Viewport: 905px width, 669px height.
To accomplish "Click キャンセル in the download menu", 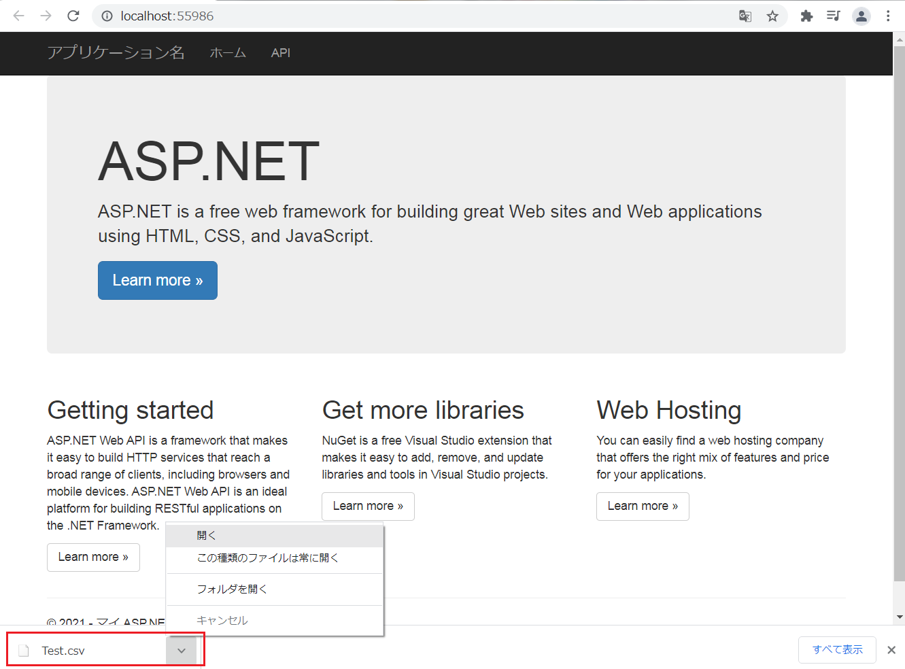I will pos(275,621).
